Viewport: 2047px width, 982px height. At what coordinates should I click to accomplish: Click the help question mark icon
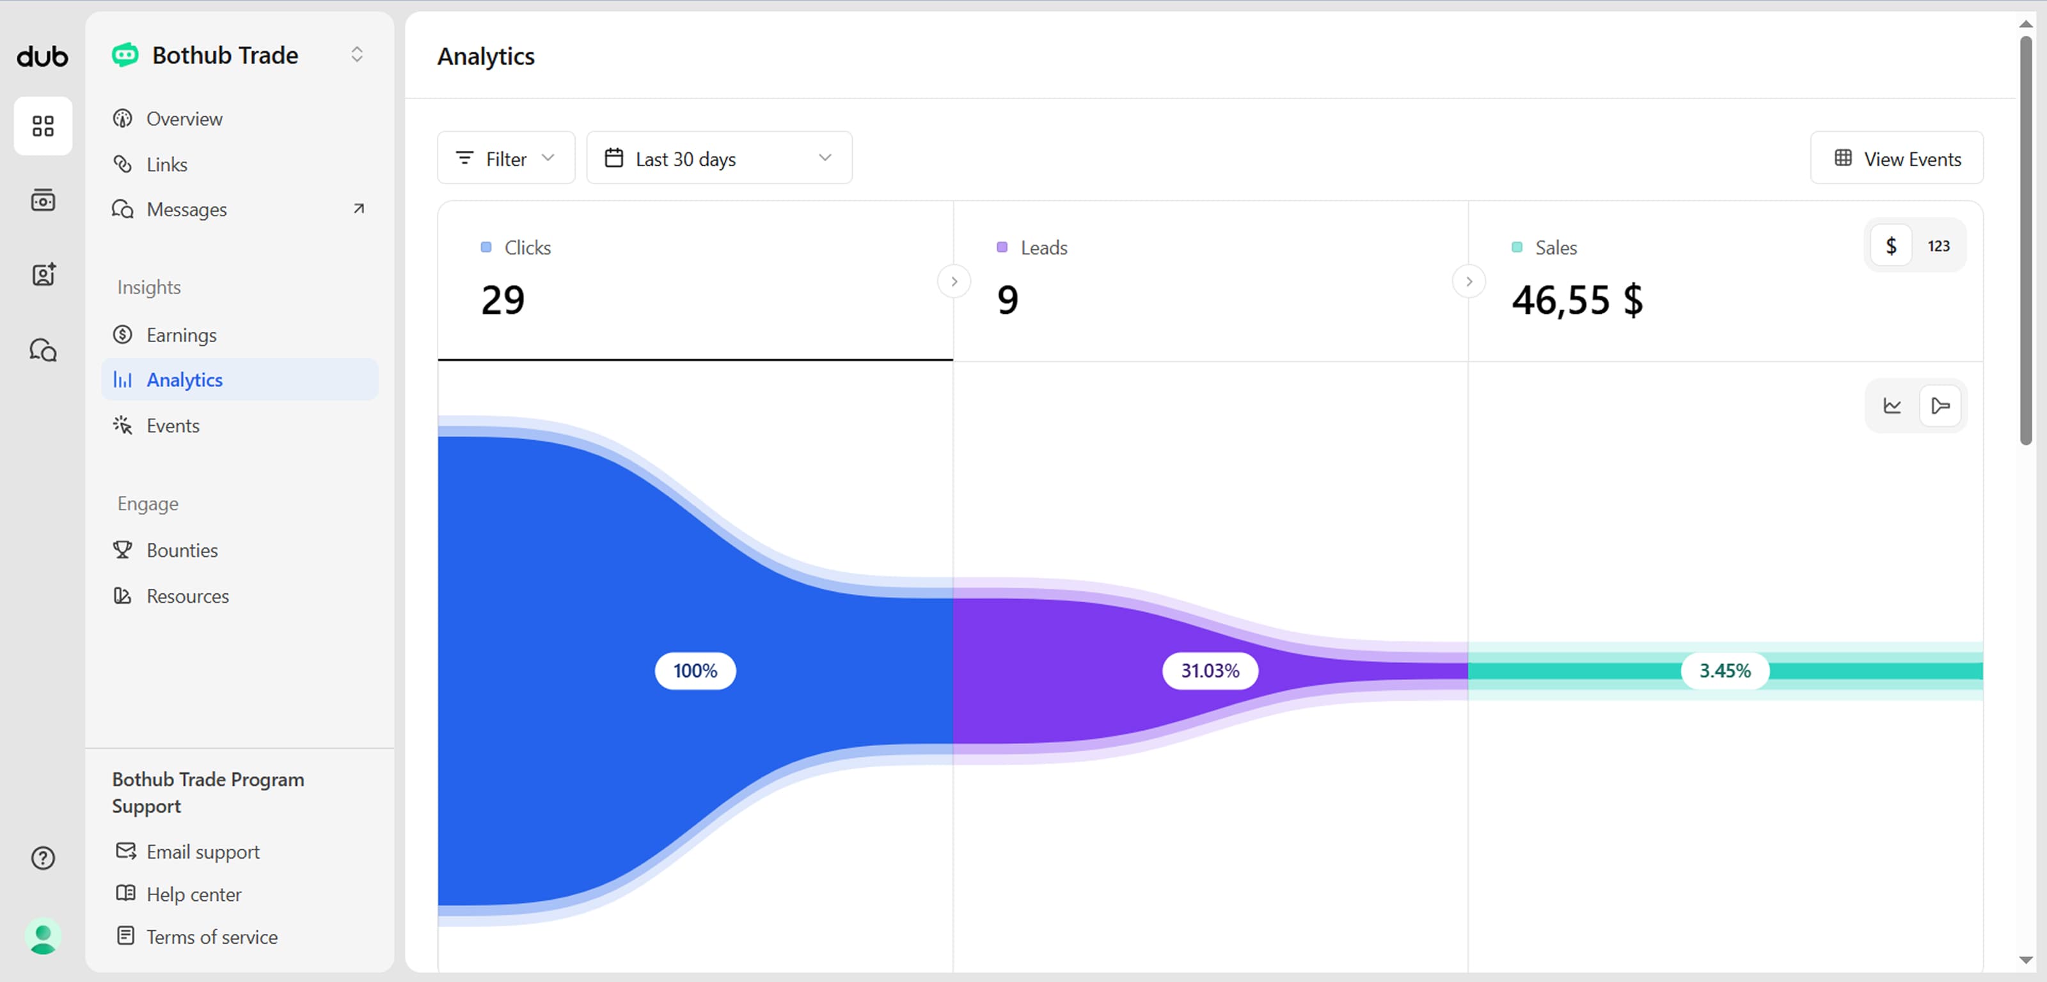pyautogui.click(x=43, y=858)
